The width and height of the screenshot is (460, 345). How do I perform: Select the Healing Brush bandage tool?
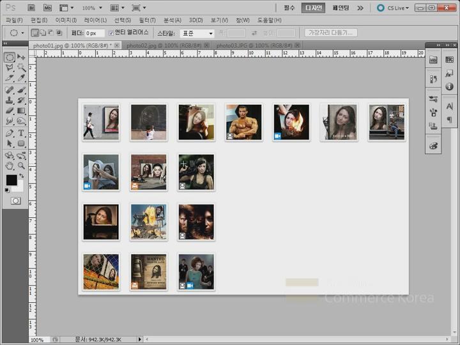[x=10, y=89]
